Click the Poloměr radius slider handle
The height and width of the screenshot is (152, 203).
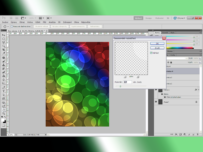[120, 86]
